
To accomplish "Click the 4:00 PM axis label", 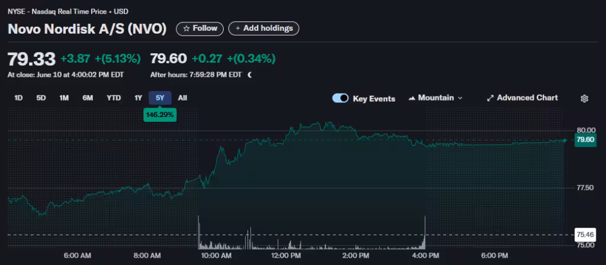I will 425,256.
